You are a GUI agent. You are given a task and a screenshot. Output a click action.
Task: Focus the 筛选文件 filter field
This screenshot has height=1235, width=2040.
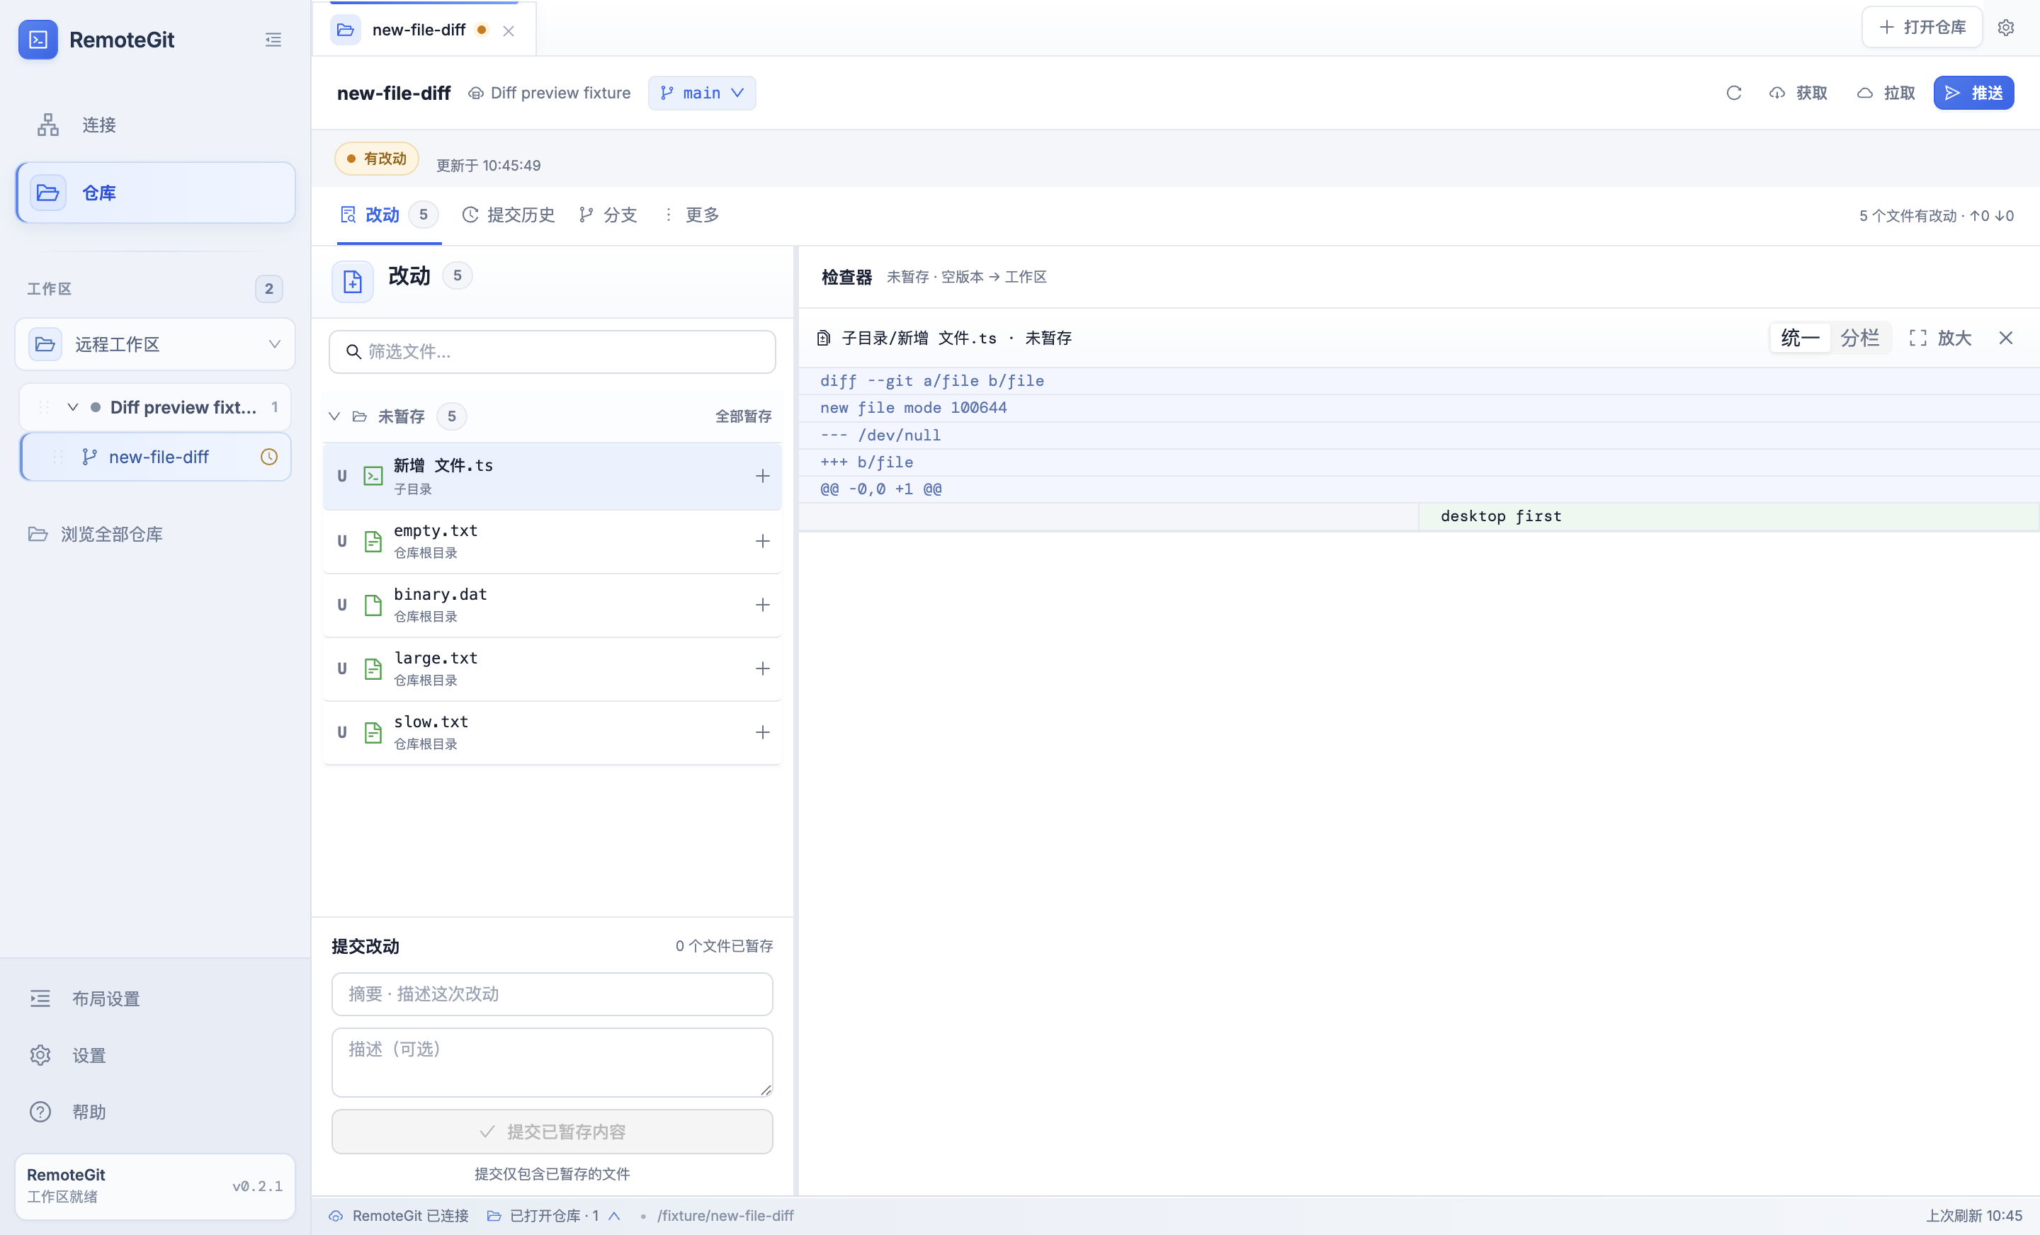(552, 352)
